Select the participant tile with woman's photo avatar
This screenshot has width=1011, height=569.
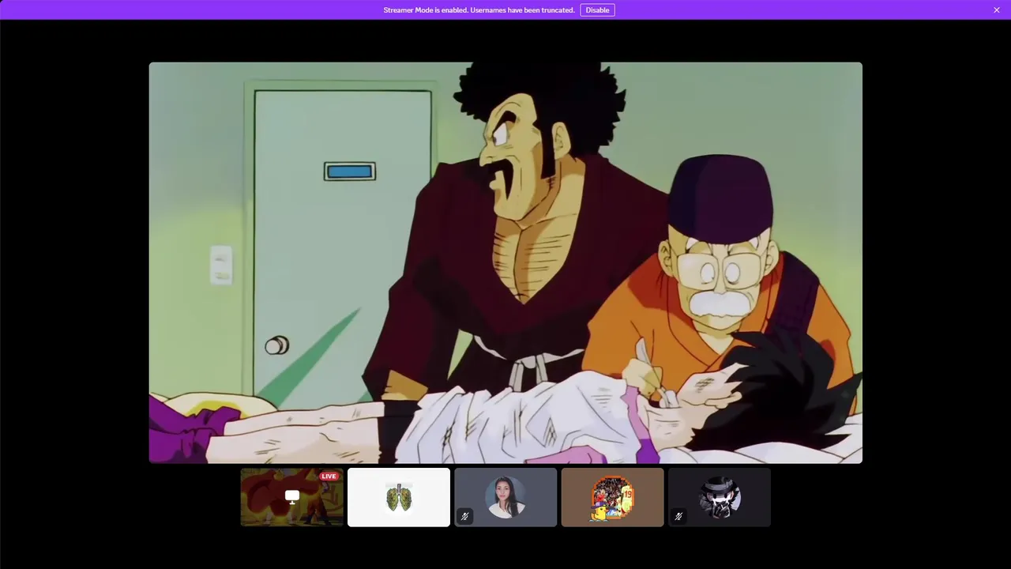coord(505,497)
